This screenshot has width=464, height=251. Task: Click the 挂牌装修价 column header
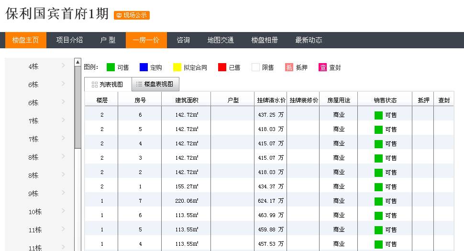[x=304, y=100]
